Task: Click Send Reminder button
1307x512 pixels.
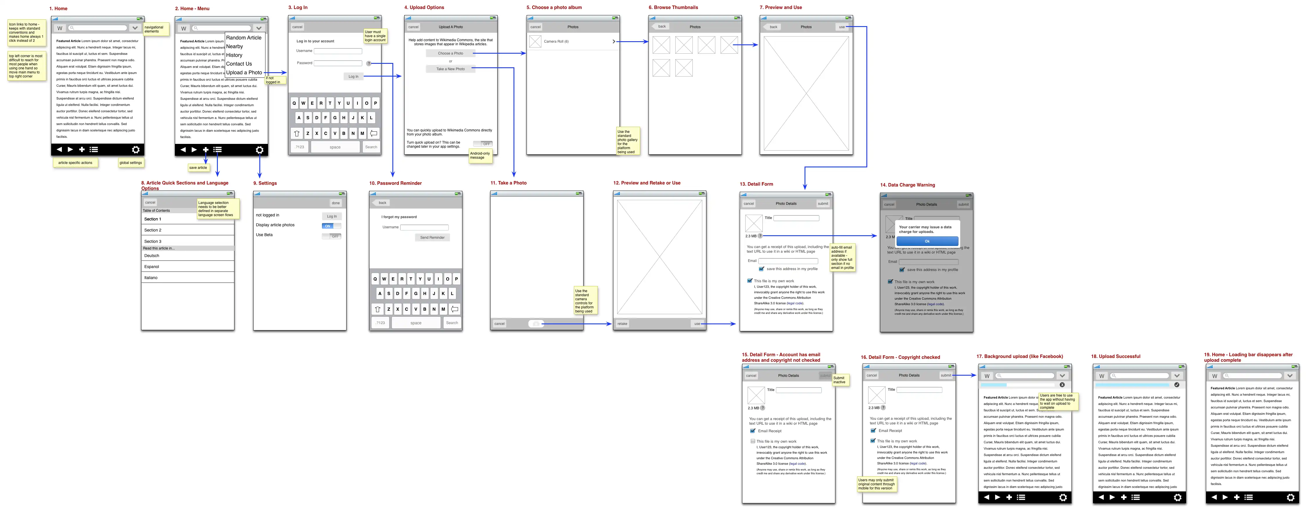Action: (432, 237)
